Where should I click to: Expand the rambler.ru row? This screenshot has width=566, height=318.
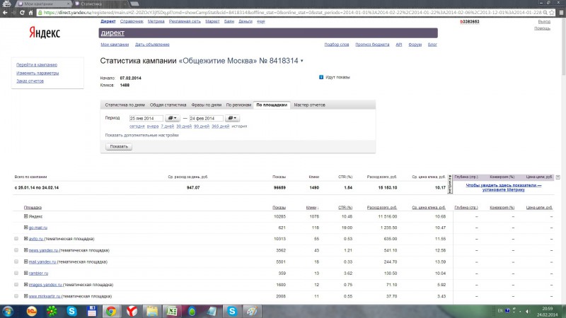(x=25, y=273)
